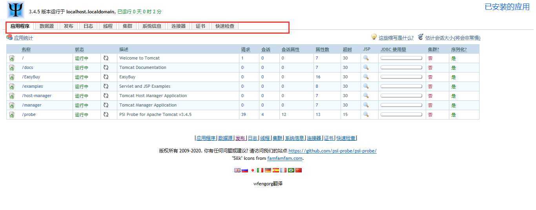Switch language with the Brazilian flag
536x210 pixels.
click(x=291, y=170)
